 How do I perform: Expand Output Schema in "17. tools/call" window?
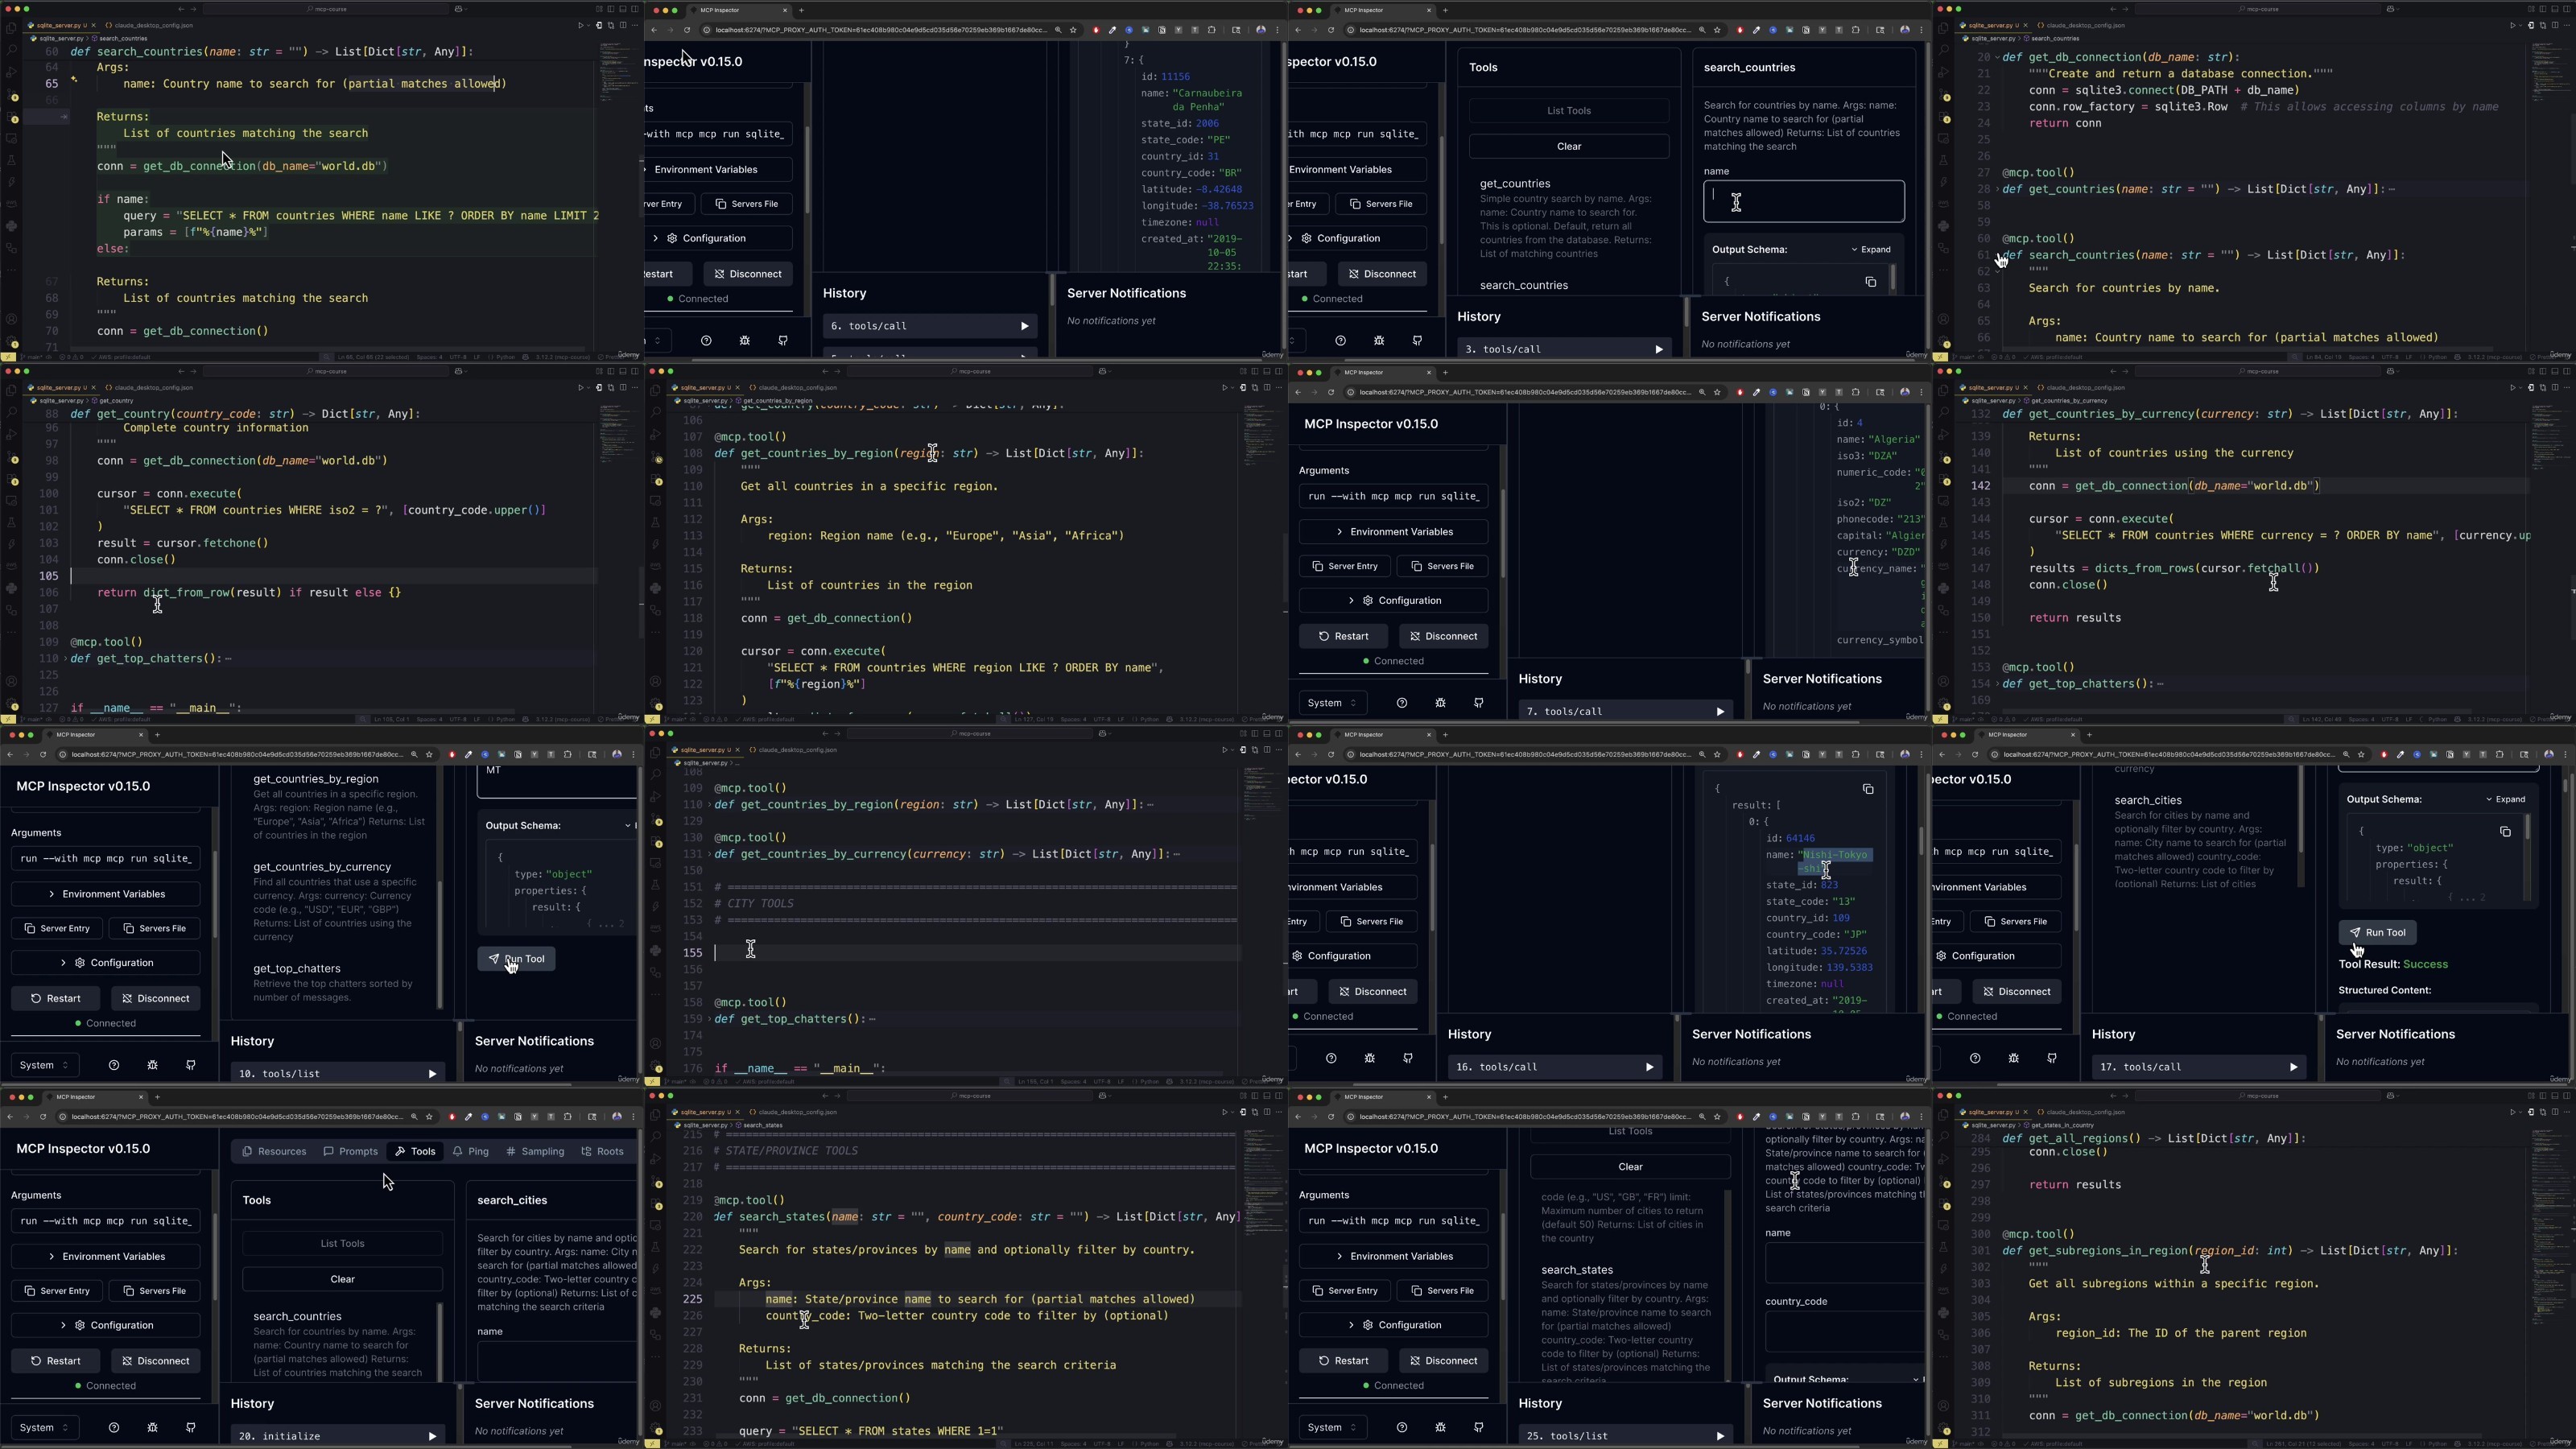[2506, 799]
